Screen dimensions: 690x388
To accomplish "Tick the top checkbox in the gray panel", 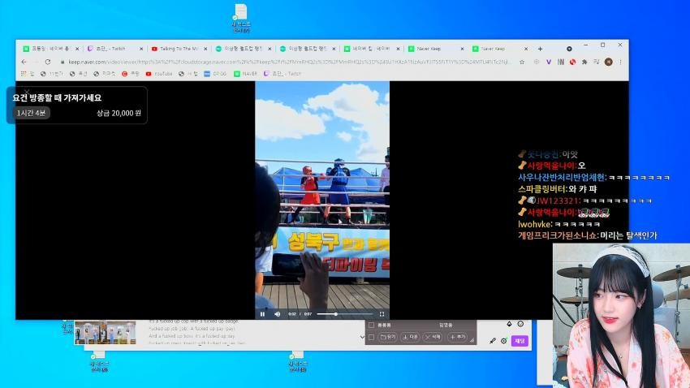I will [372, 325].
